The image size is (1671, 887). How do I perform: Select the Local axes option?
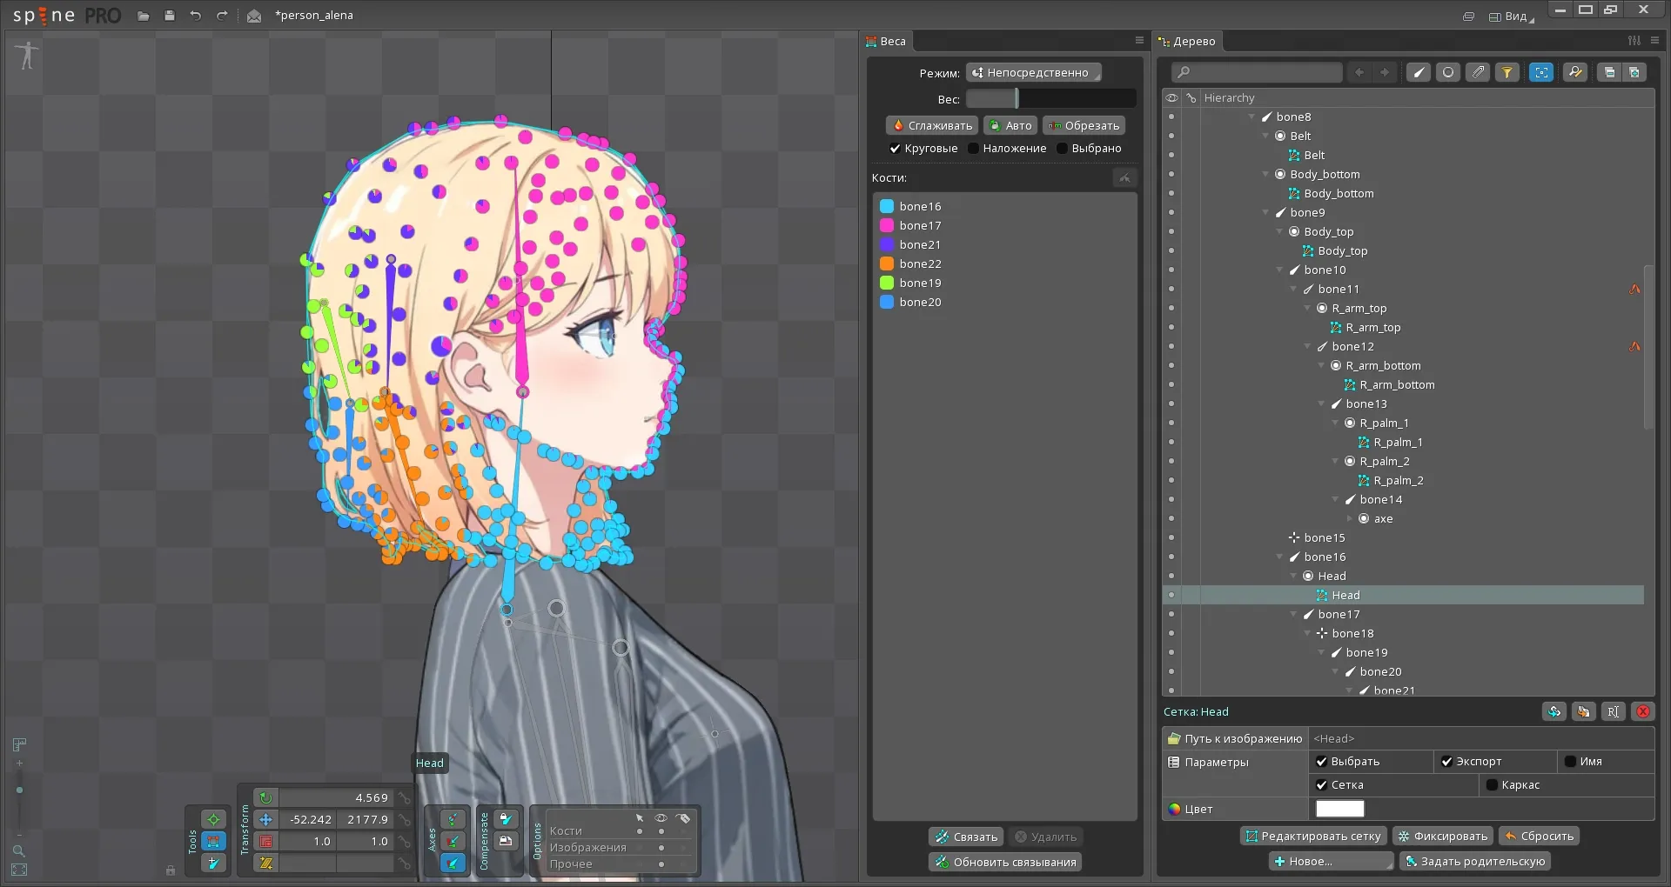(x=453, y=819)
